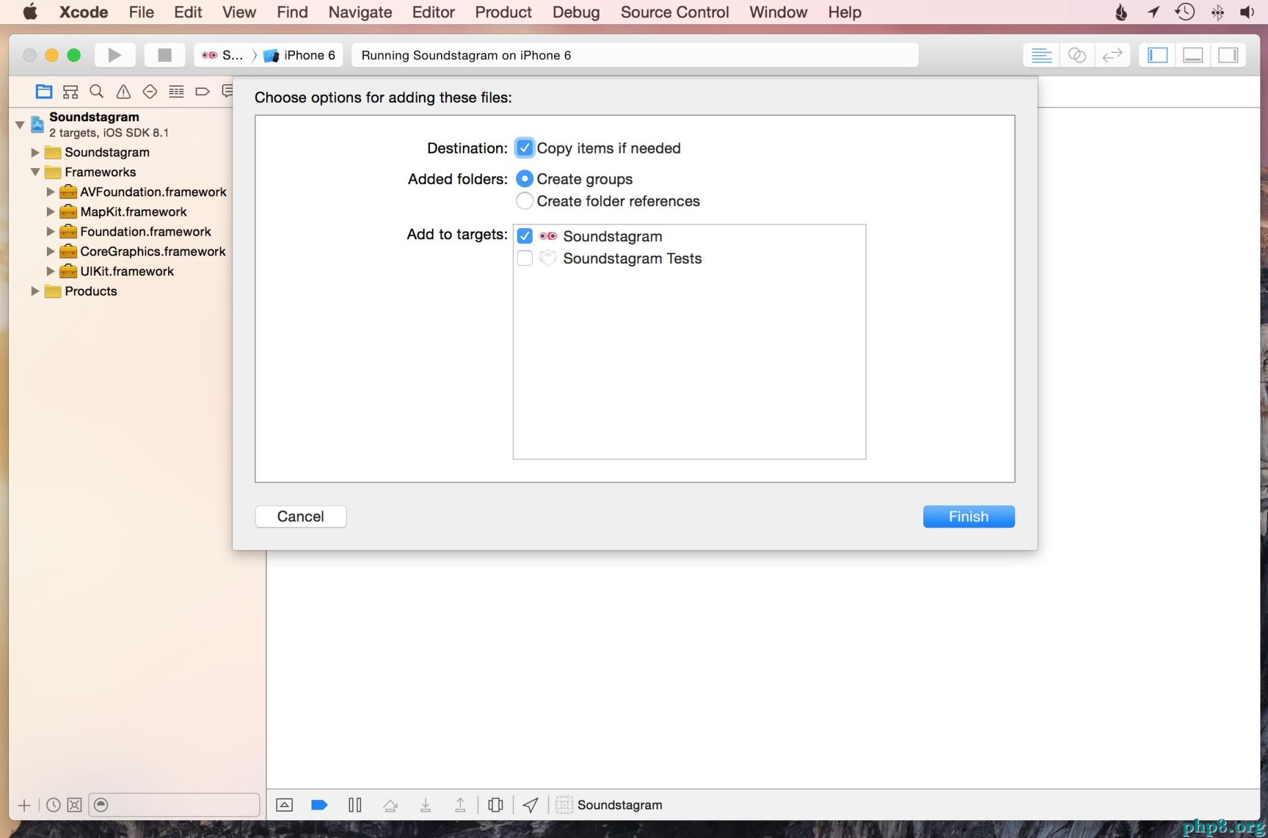The width and height of the screenshot is (1268, 838).
Task: Click the navigator filter field
Action: click(179, 805)
